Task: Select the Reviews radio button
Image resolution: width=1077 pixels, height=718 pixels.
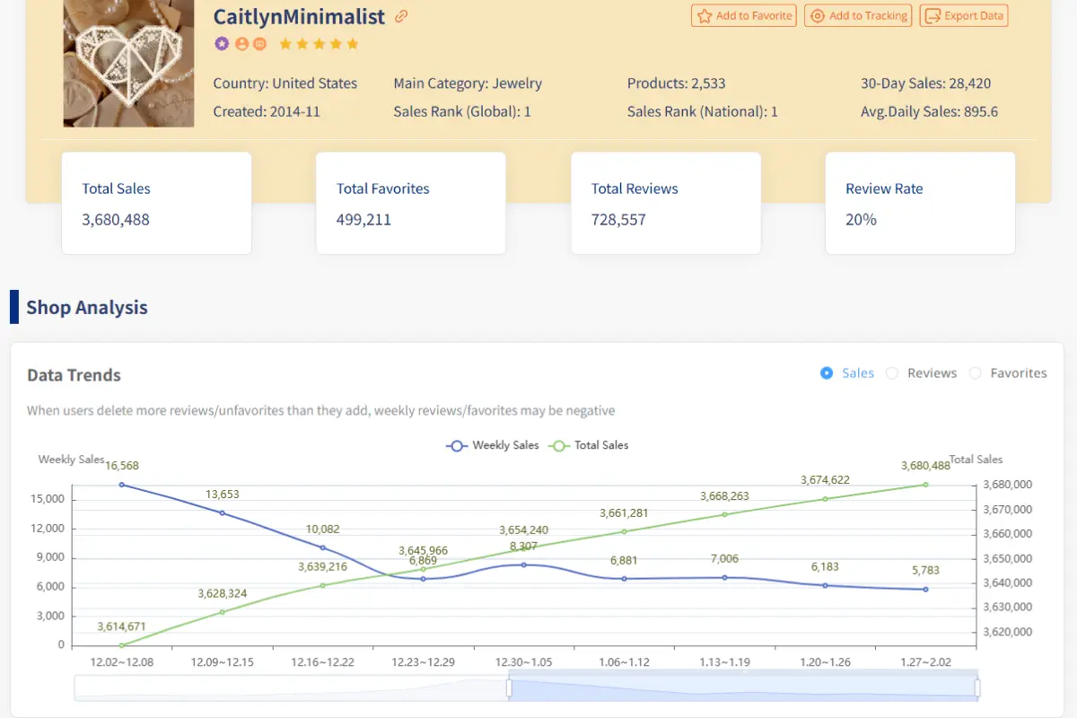Action: click(893, 372)
